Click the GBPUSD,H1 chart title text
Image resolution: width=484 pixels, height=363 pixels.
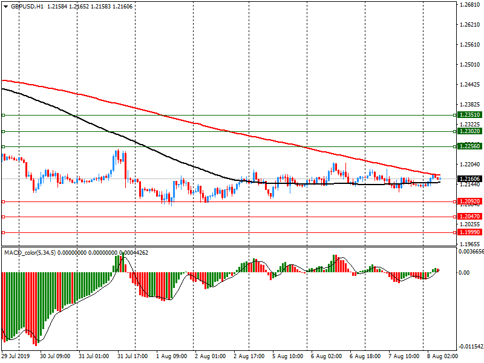(x=27, y=7)
